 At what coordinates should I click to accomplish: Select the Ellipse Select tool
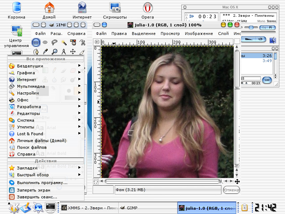45,42
